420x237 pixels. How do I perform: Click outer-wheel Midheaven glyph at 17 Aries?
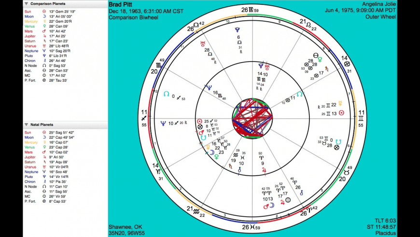pyautogui.click(x=288, y=200)
